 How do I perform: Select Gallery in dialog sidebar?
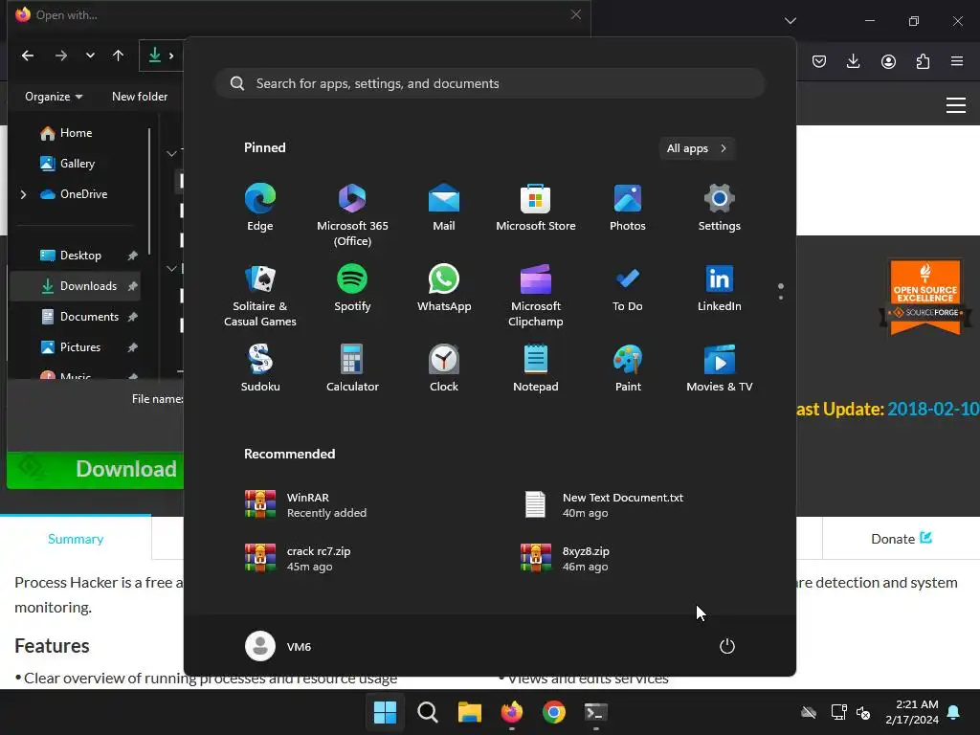pos(77,163)
